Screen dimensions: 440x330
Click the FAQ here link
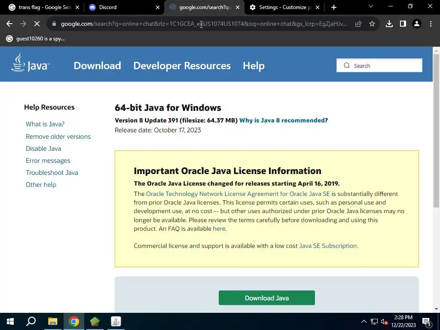coord(219,229)
